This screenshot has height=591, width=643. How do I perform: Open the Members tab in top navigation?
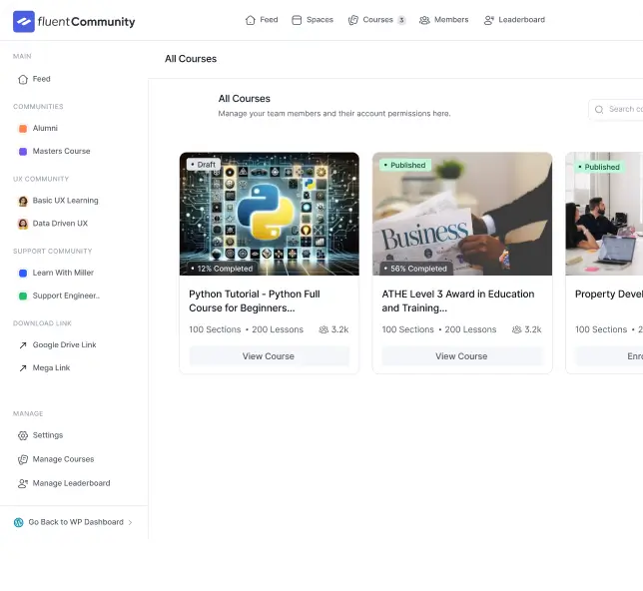coord(443,20)
